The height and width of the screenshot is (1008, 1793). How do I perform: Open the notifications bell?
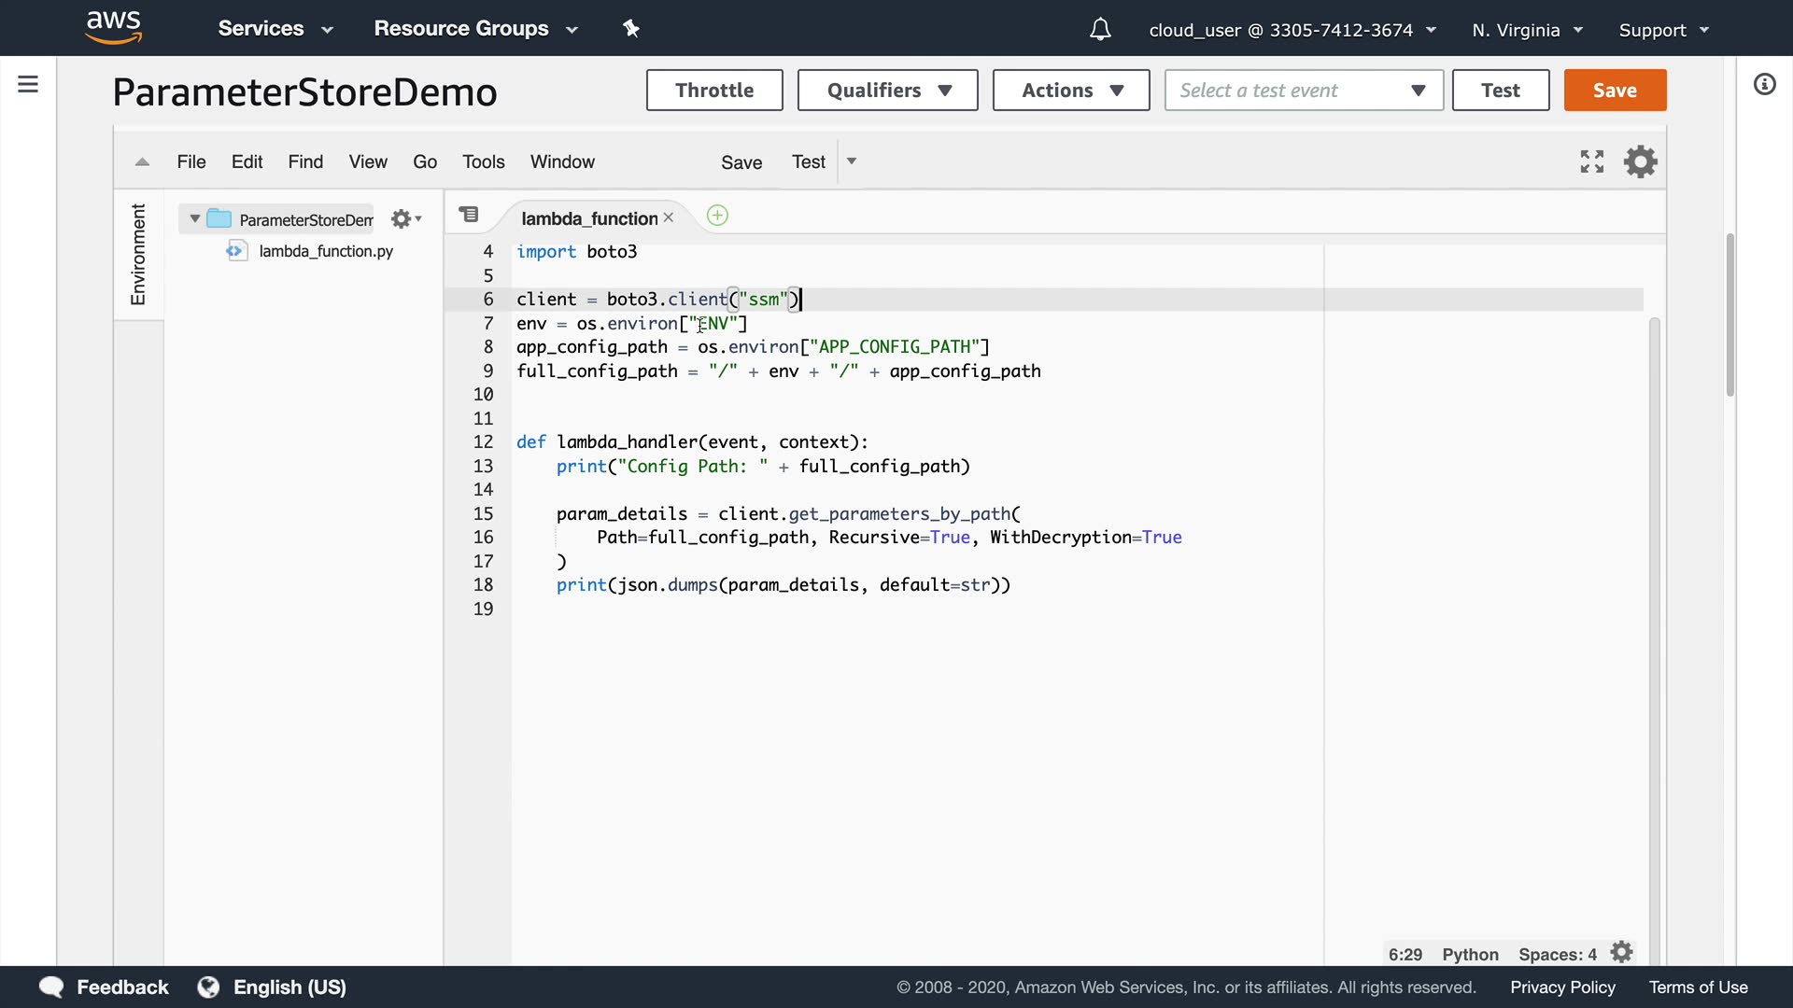pos(1100,30)
